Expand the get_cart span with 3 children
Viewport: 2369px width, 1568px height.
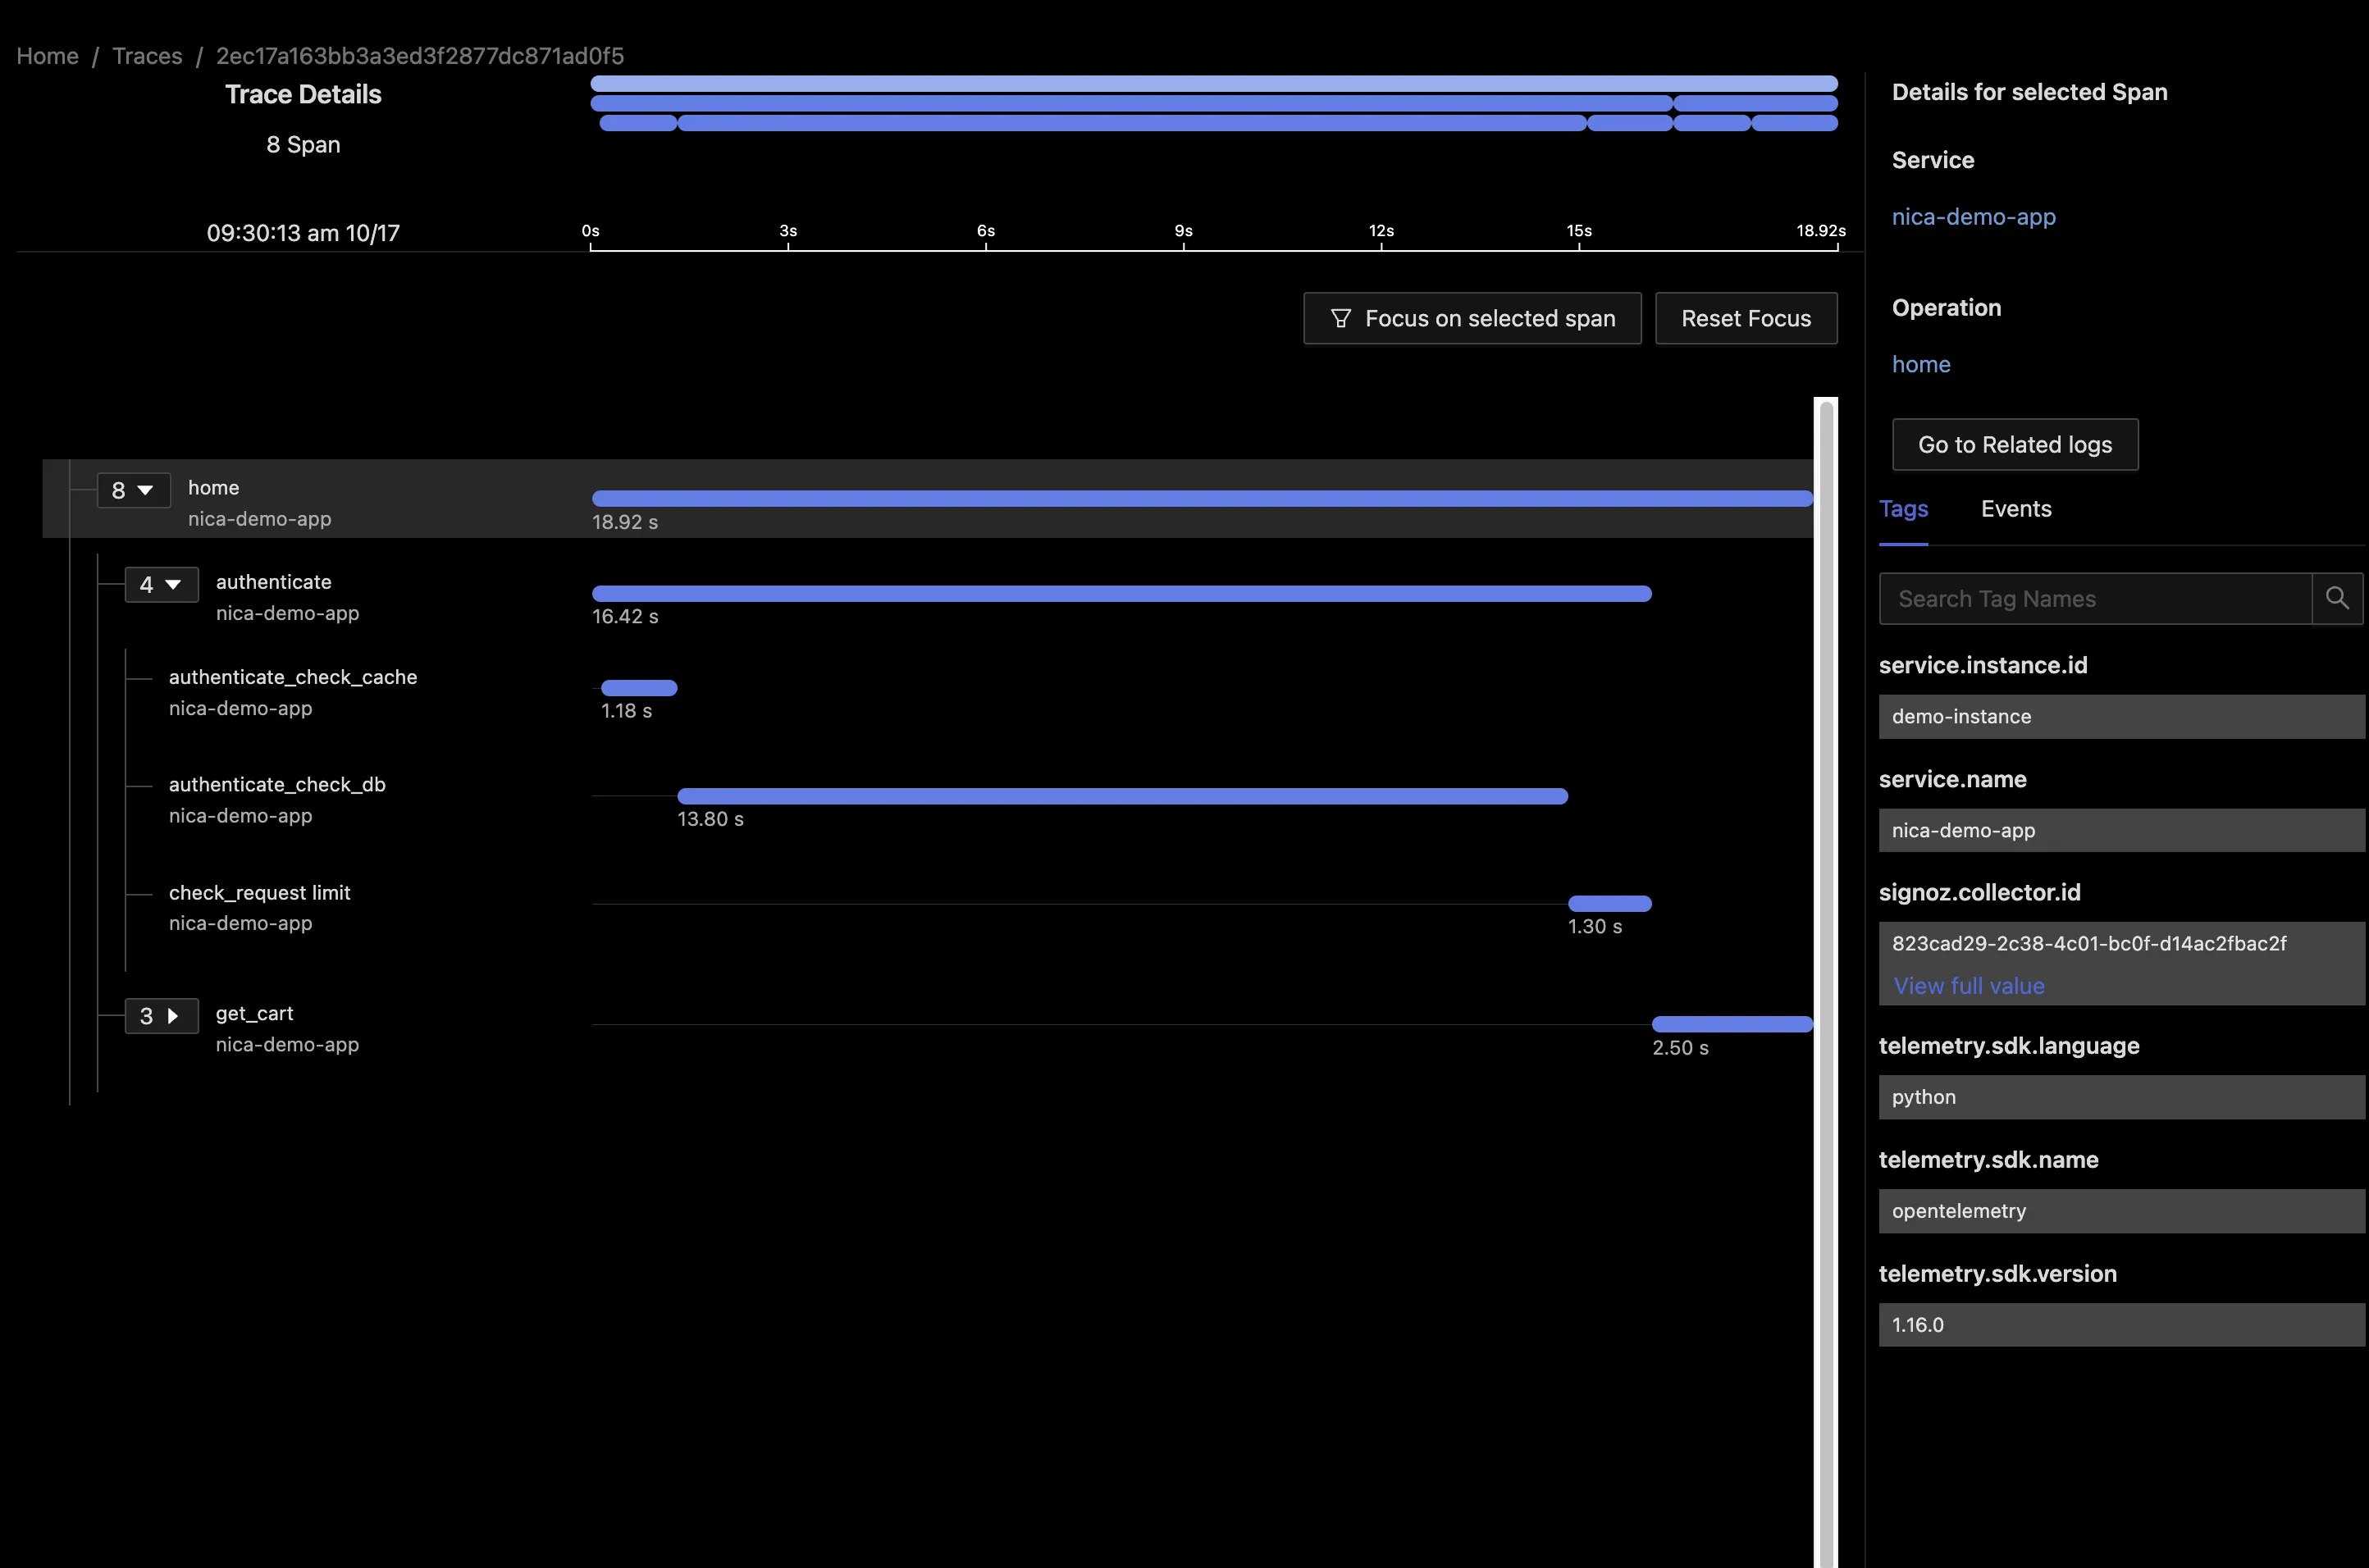tap(161, 1016)
